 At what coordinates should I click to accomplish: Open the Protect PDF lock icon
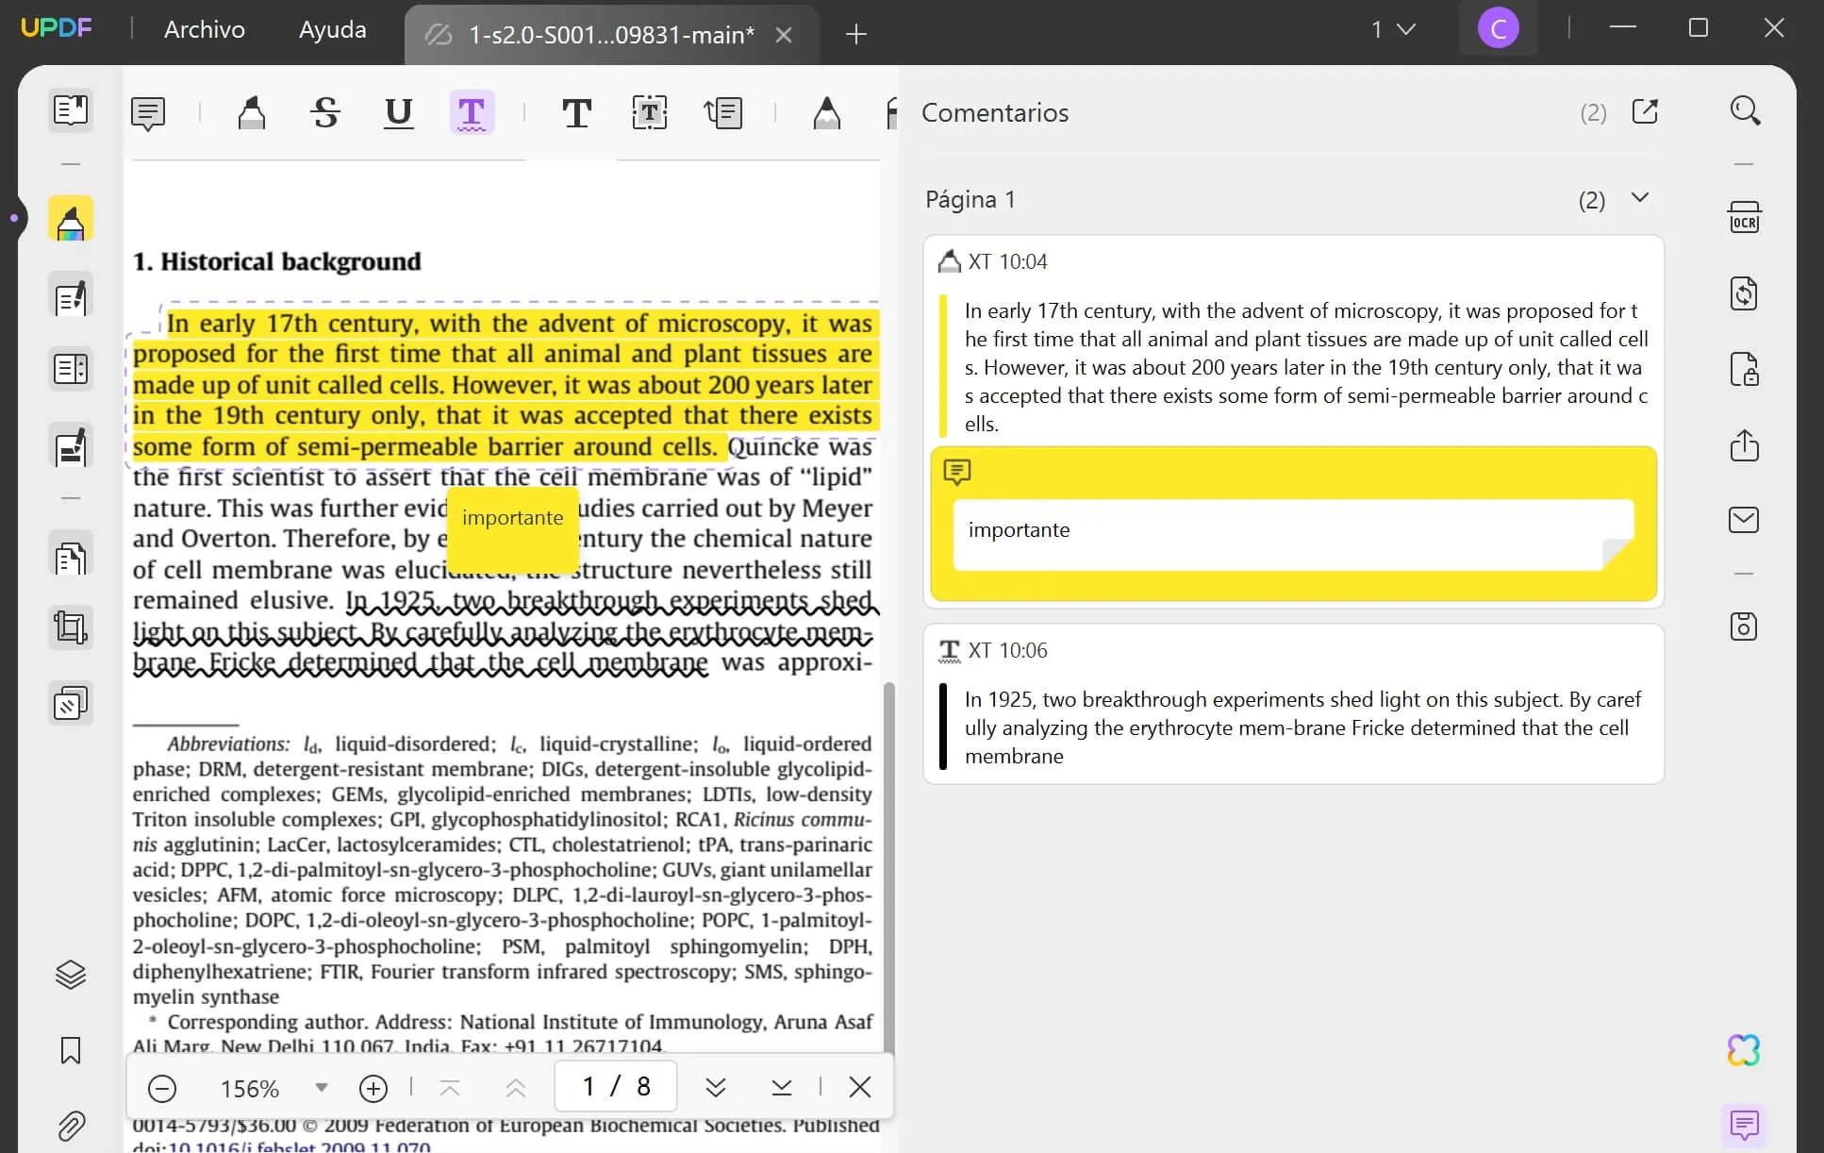pos(1744,369)
